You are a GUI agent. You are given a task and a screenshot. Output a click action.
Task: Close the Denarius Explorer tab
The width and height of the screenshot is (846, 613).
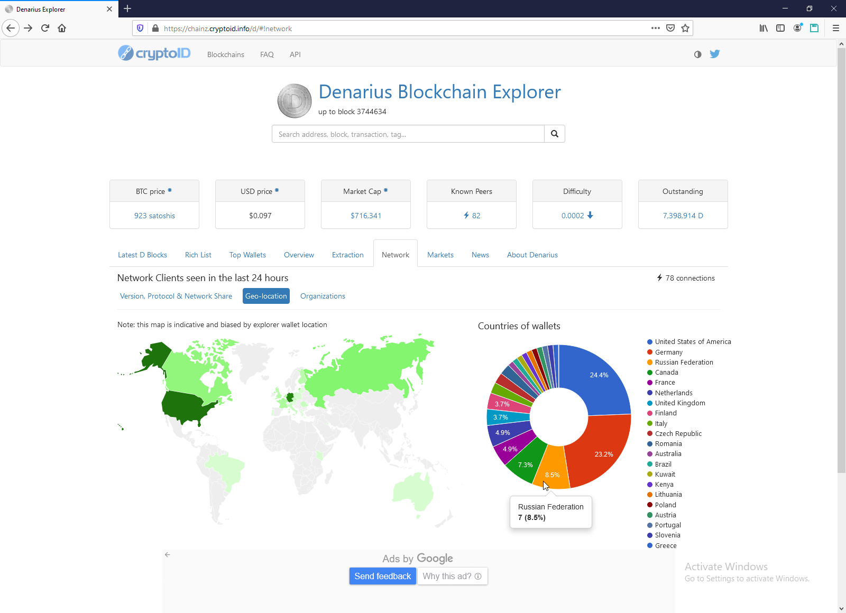click(x=109, y=9)
